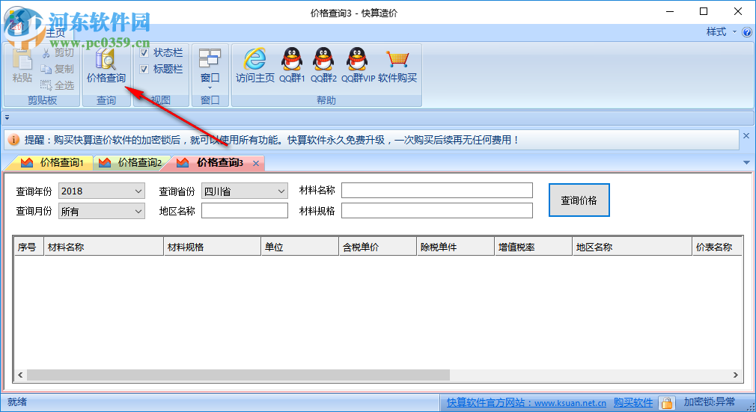756x412 pixels.
Task: Open the 价格查询 price lookup tool
Action: pyautogui.click(x=106, y=66)
